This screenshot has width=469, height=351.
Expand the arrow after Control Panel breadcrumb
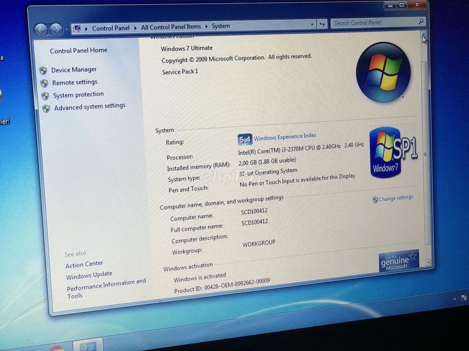coord(135,28)
